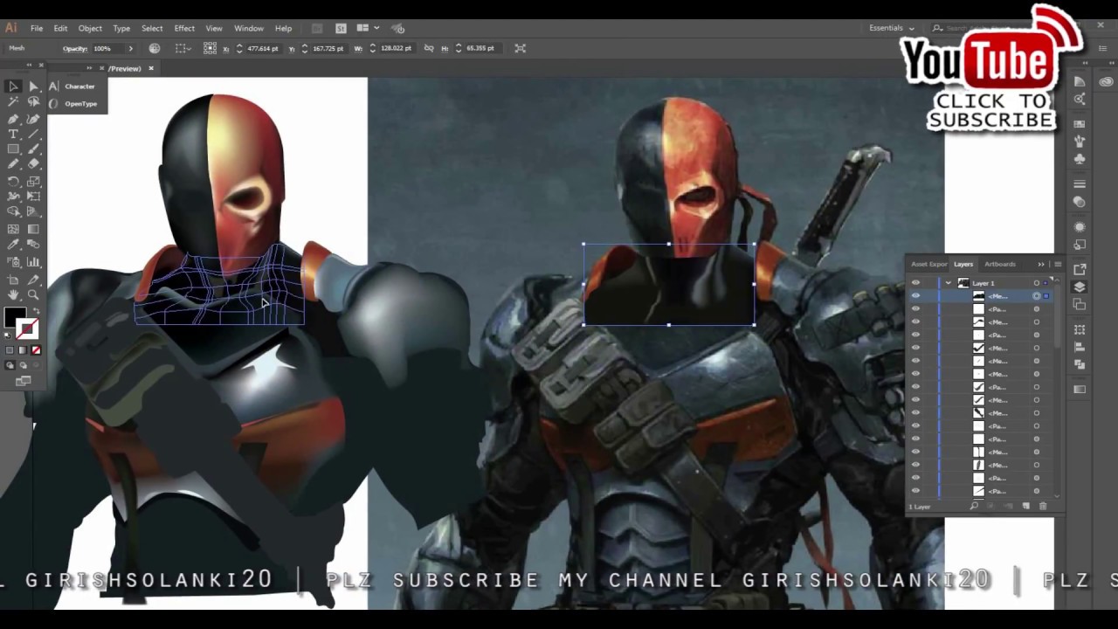
Task: Select the Direct Selection tool
Action: 33,86
